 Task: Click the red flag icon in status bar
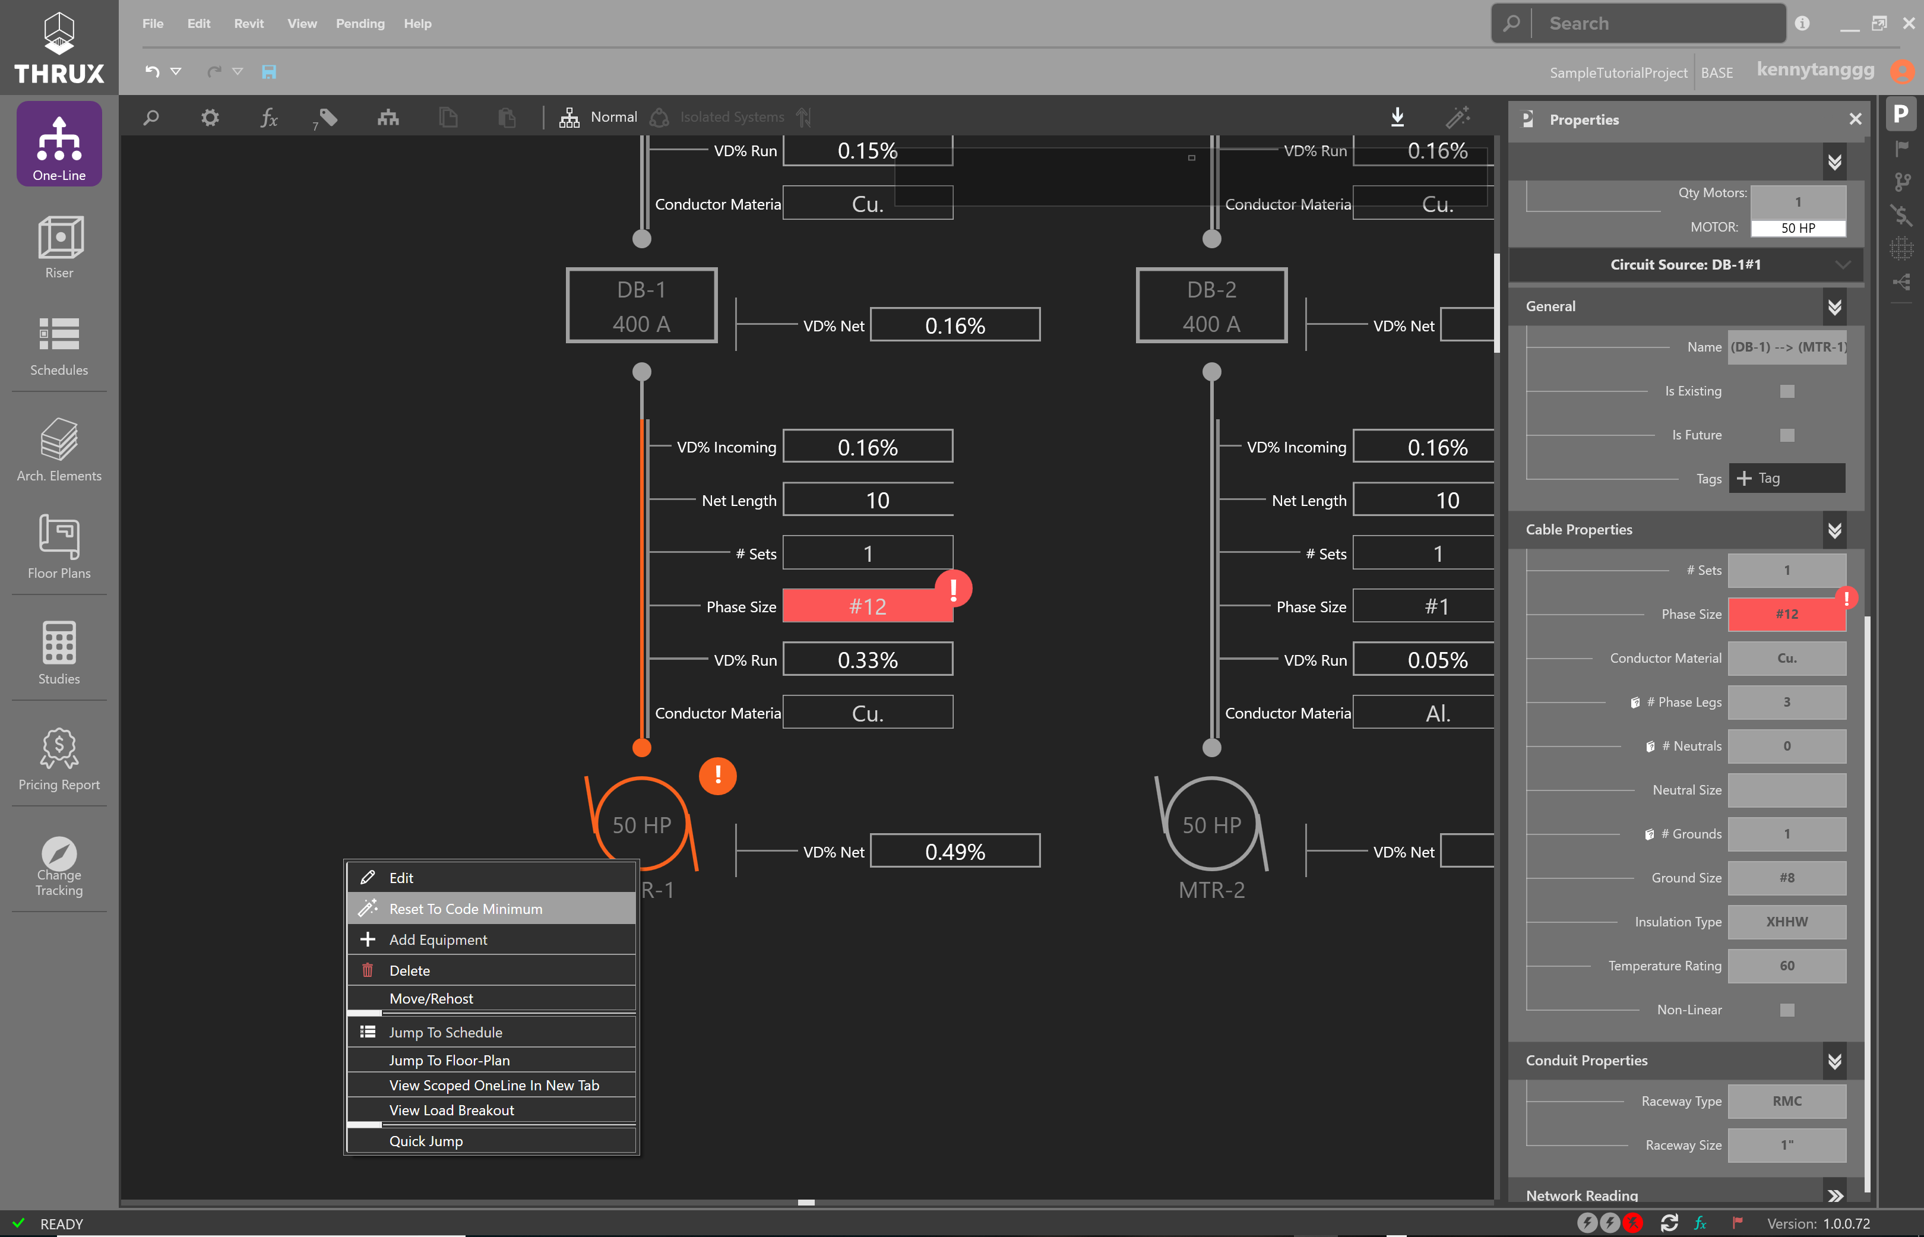(1737, 1223)
